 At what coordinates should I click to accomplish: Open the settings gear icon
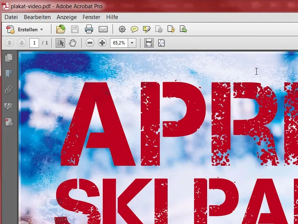pyautogui.click(x=122, y=29)
